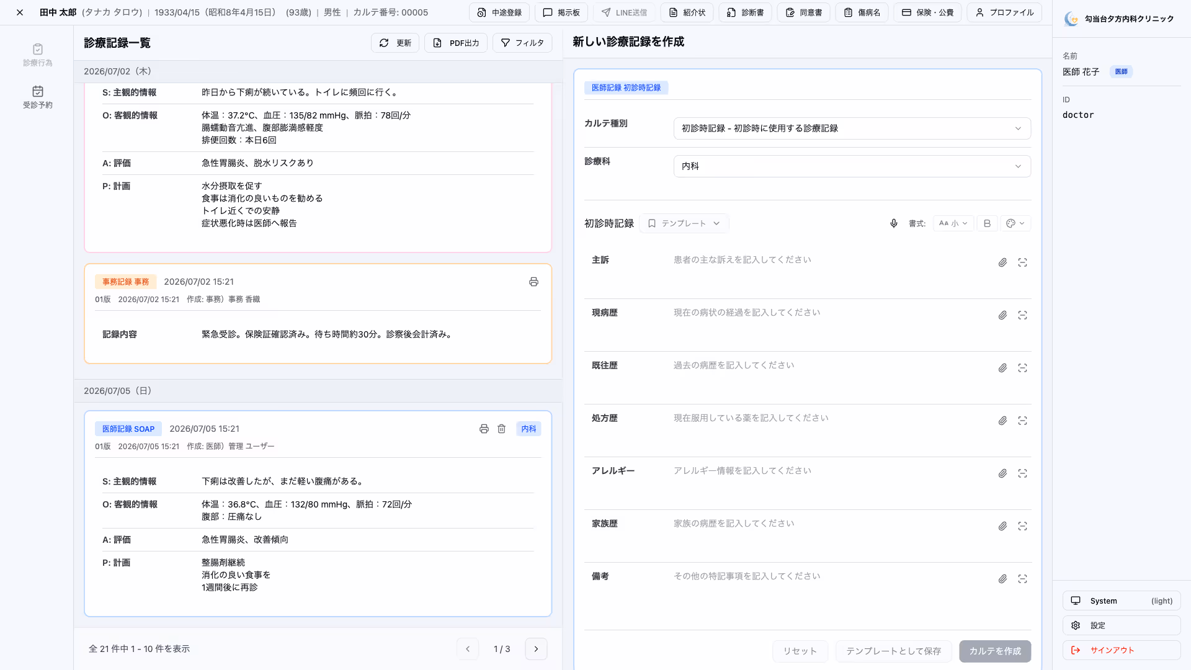The image size is (1191, 670).
Task: Close the patient chart with the X icon
Action: point(20,12)
